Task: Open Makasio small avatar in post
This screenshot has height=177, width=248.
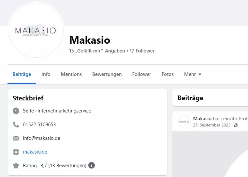Action: pyautogui.click(x=184, y=122)
